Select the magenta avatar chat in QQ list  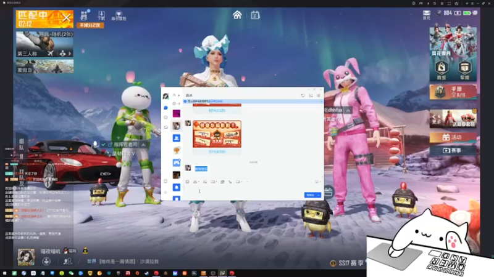(x=177, y=113)
